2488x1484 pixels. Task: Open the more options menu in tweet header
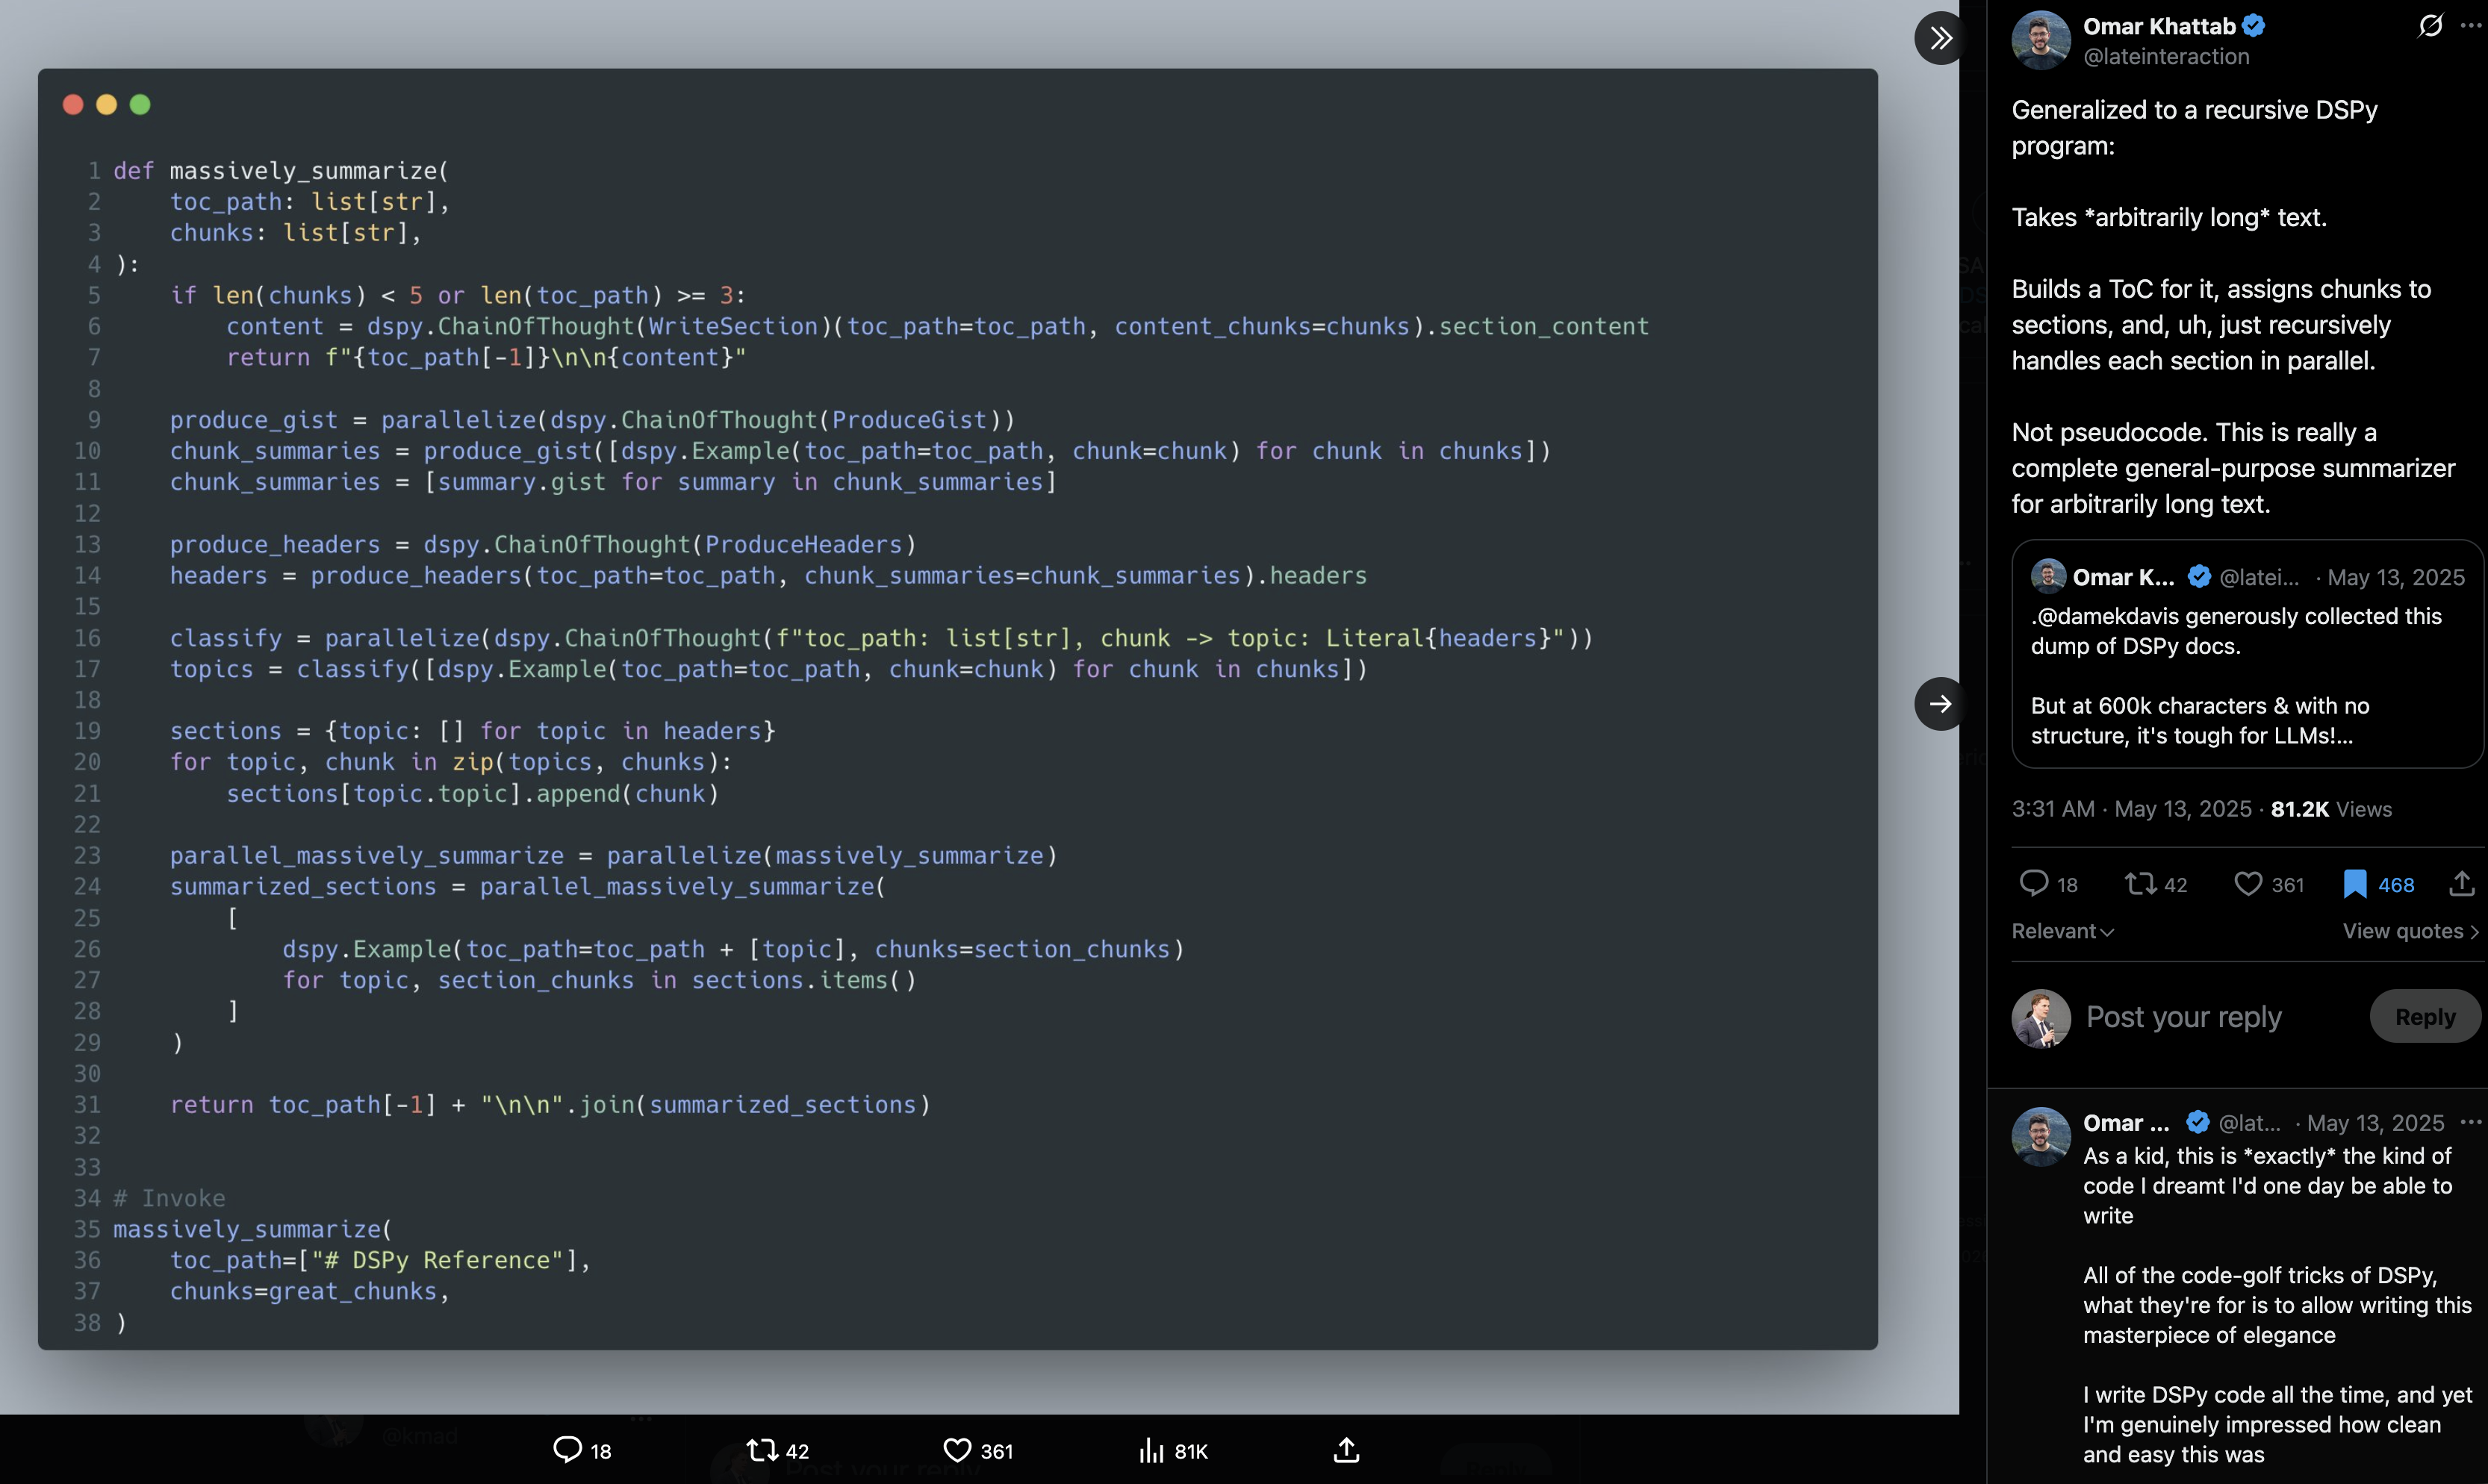(2471, 25)
